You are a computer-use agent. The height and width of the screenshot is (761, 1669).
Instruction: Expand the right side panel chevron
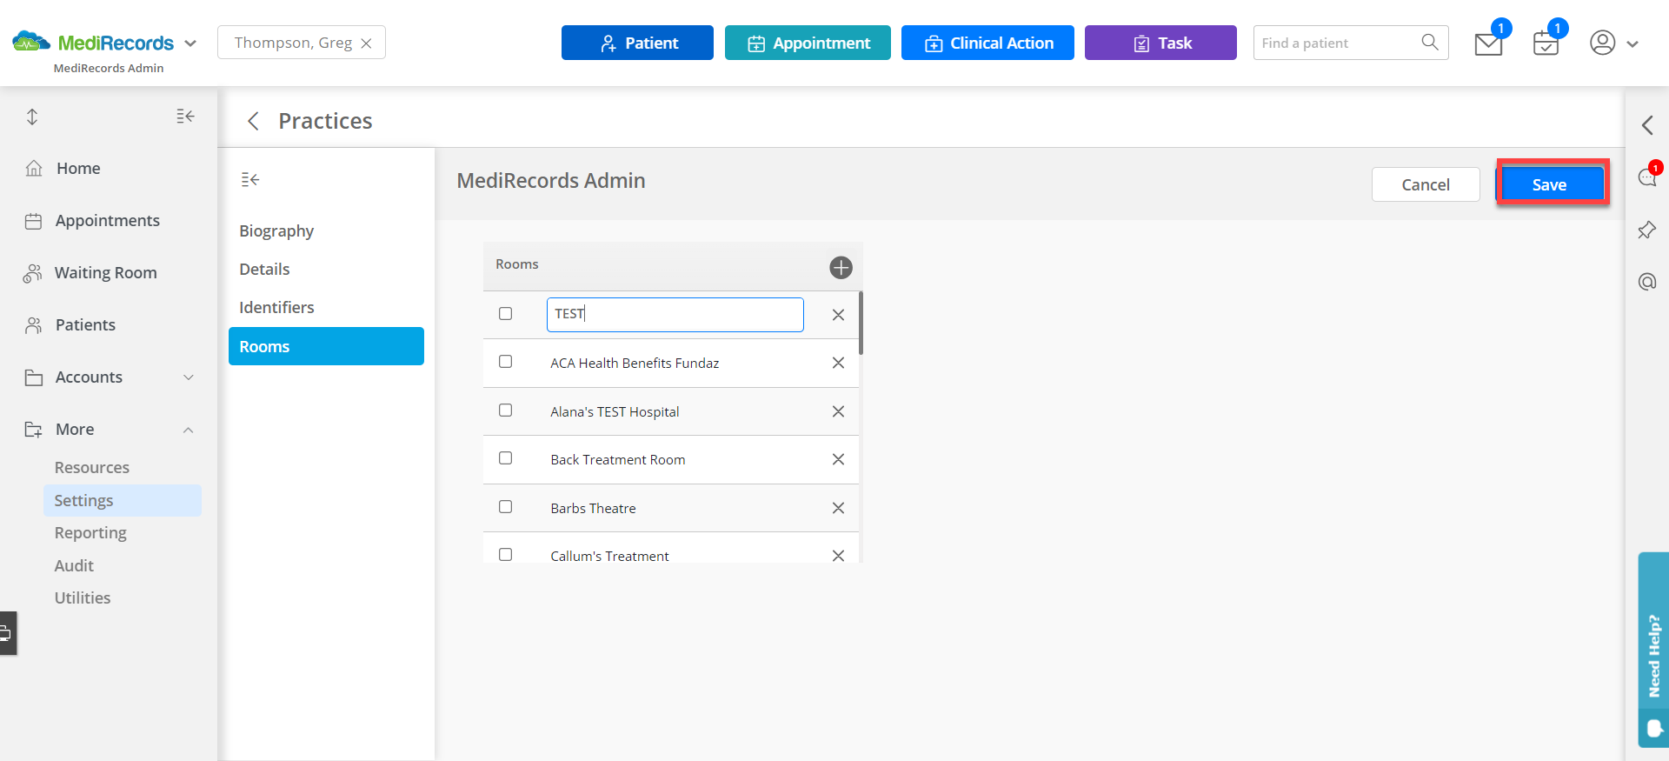pyautogui.click(x=1647, y=125)
